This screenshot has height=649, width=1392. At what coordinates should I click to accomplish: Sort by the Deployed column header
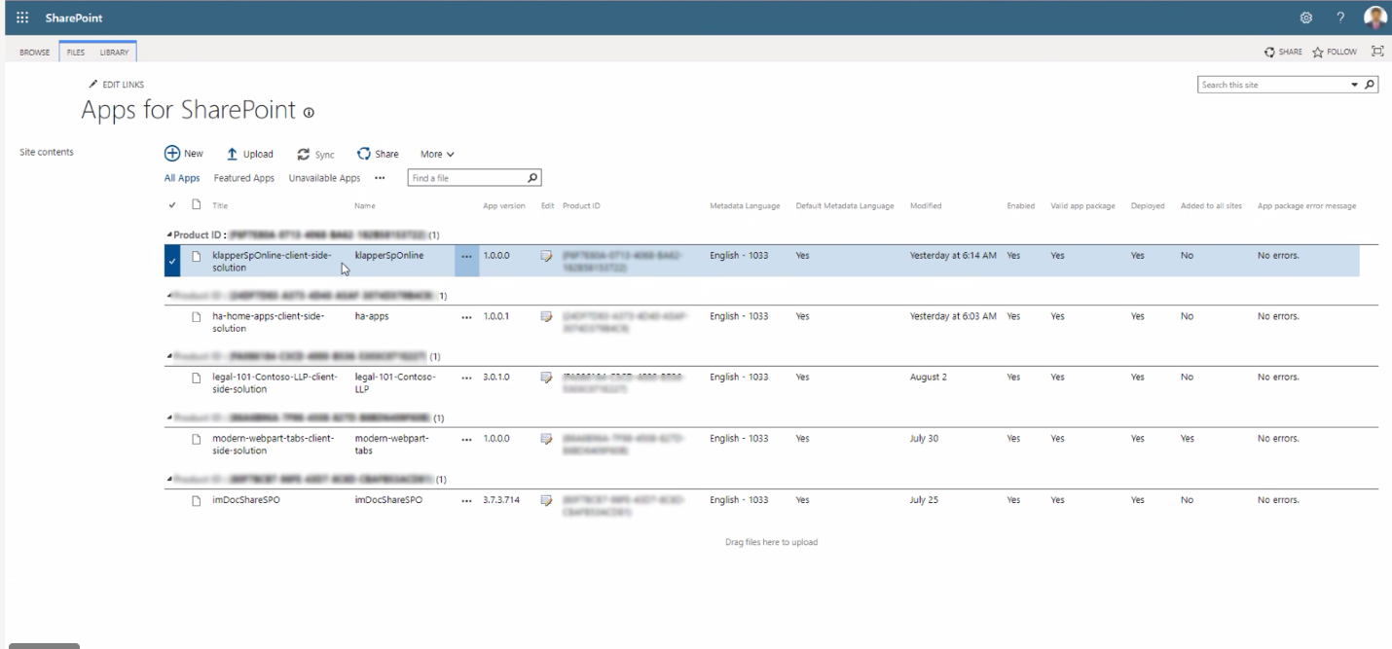click(x=1148, y=205)
